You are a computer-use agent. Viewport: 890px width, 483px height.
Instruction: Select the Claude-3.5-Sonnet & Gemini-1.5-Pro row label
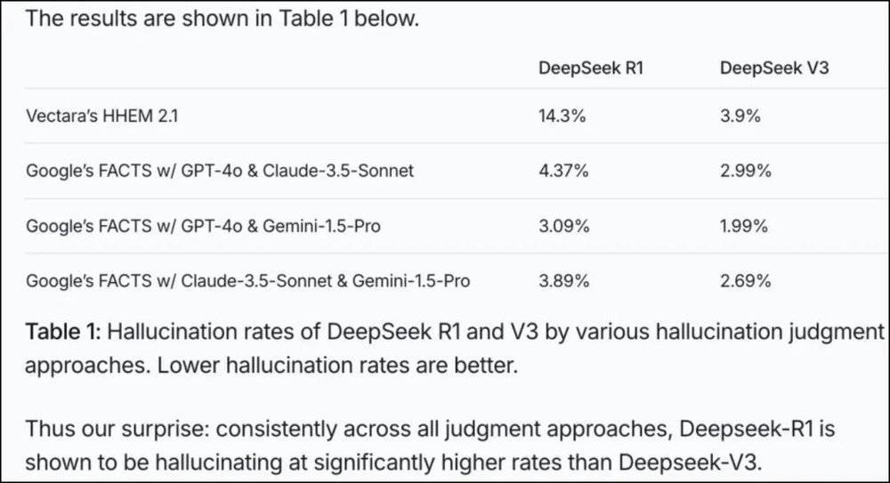[x=248, y=281]
